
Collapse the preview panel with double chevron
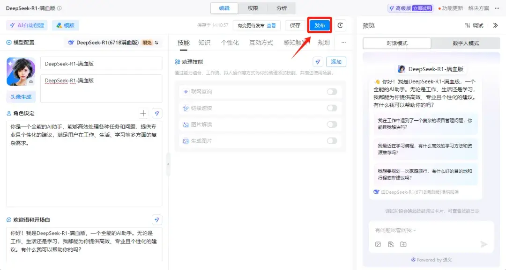[x=495, y=25]
